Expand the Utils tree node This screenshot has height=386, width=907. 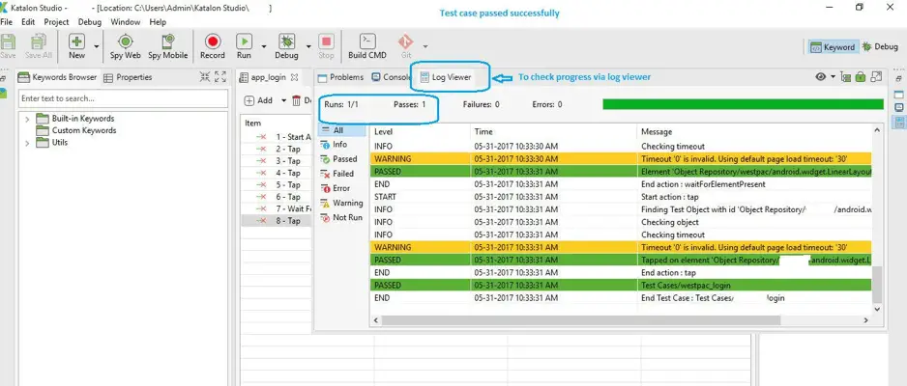click(x=27, y=143)
